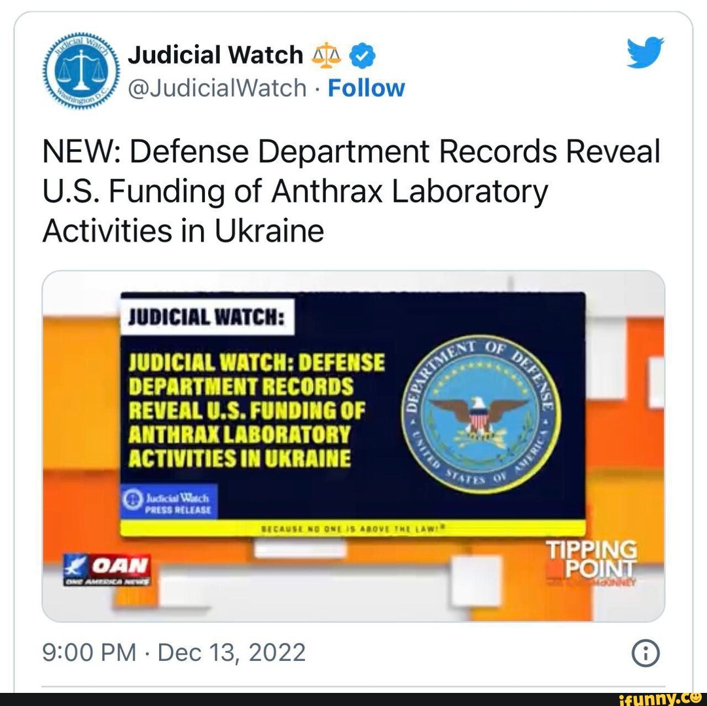Click the scales of justice emoji
This screenshot has height=706, width=707.
(x=327, y=56)
